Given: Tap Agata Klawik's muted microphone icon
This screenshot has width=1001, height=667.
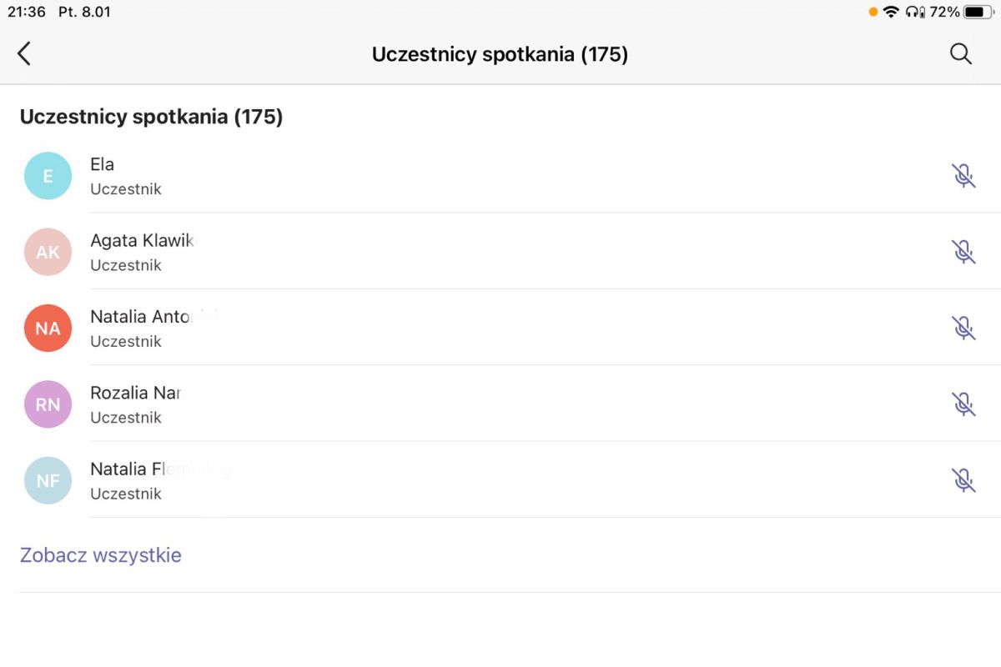Looking at the screenshot, I should click(x=963, y=252).
